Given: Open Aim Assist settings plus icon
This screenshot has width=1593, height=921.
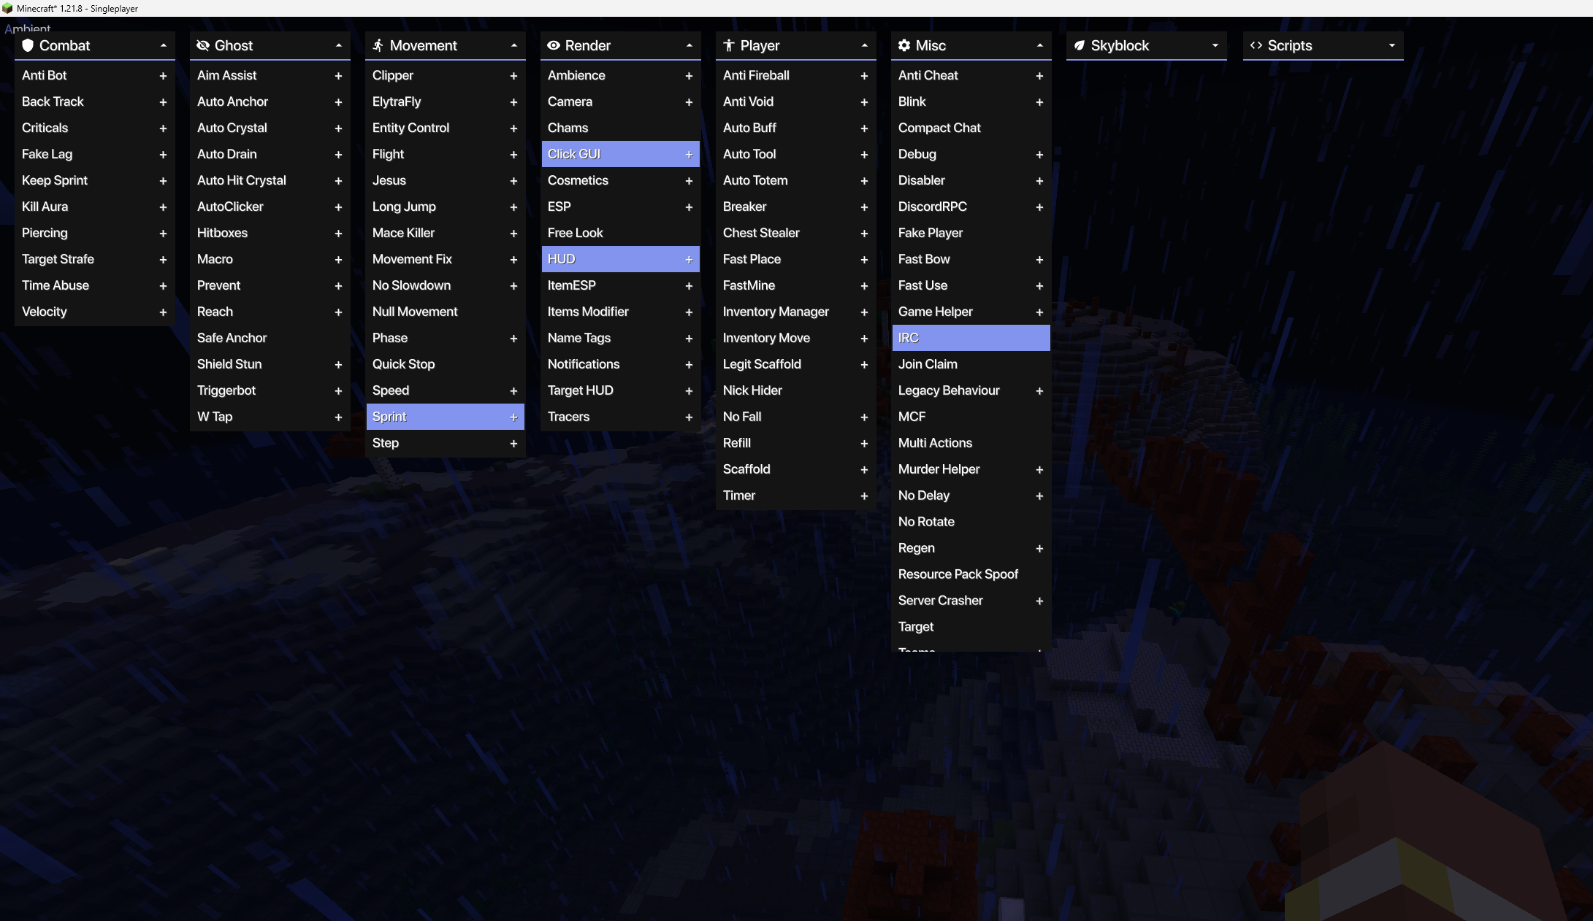Looking at the screenshot, I should click(338, 76).
